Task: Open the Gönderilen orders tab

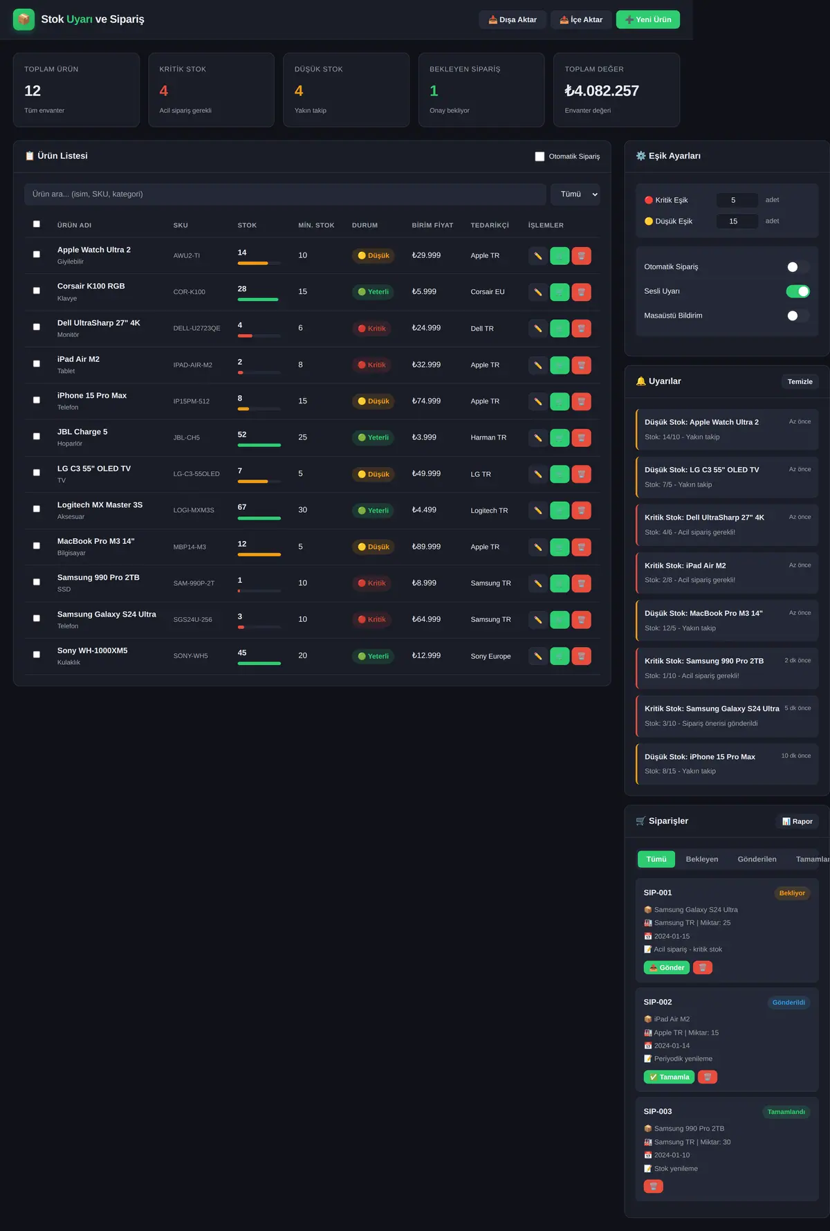Action: pyautogui.click(x=757, y=859)
